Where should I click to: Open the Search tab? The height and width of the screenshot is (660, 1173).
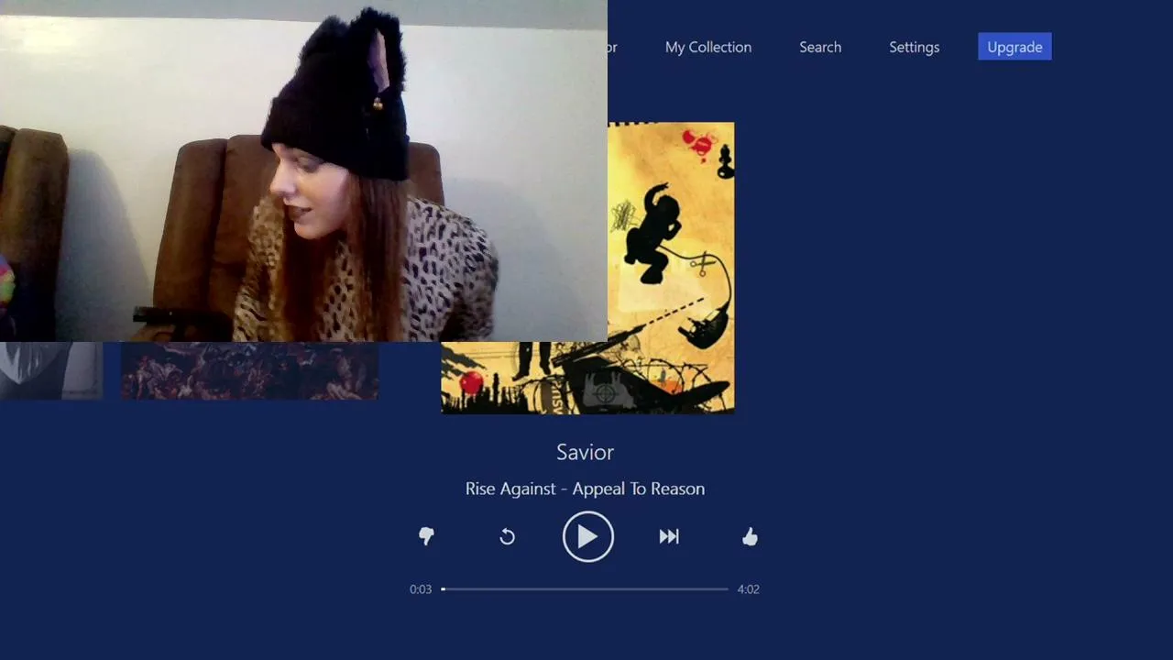click(x=820, y=47)
